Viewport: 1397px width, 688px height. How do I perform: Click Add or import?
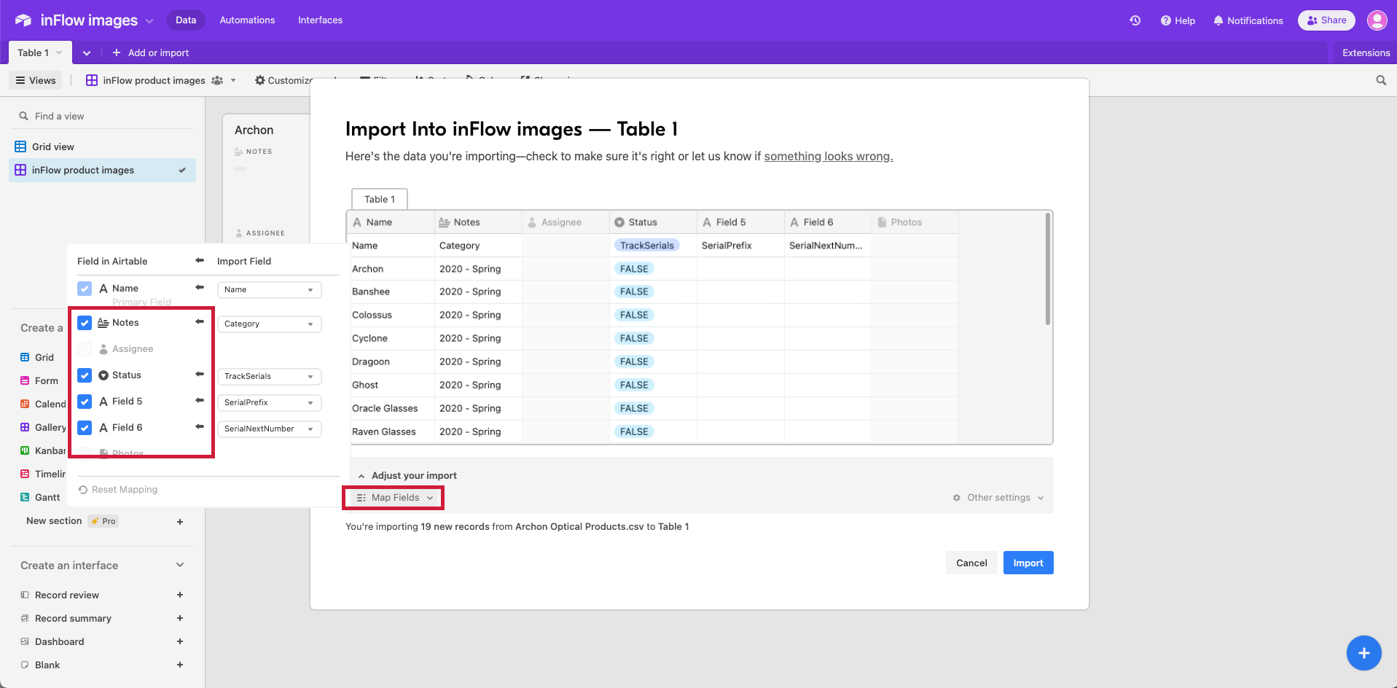(151, 52)
